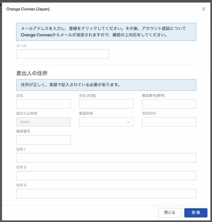Select the 住所 2 address field
Viewport: 212px width, 222px height.
pyautogui.click(x=106, y=176)
